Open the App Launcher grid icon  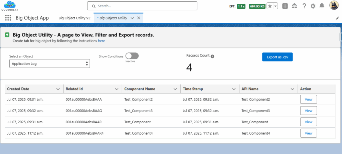pos(8,18)
